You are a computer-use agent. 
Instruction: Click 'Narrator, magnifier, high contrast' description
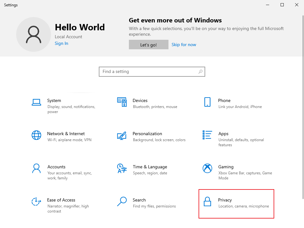point(68,209)
